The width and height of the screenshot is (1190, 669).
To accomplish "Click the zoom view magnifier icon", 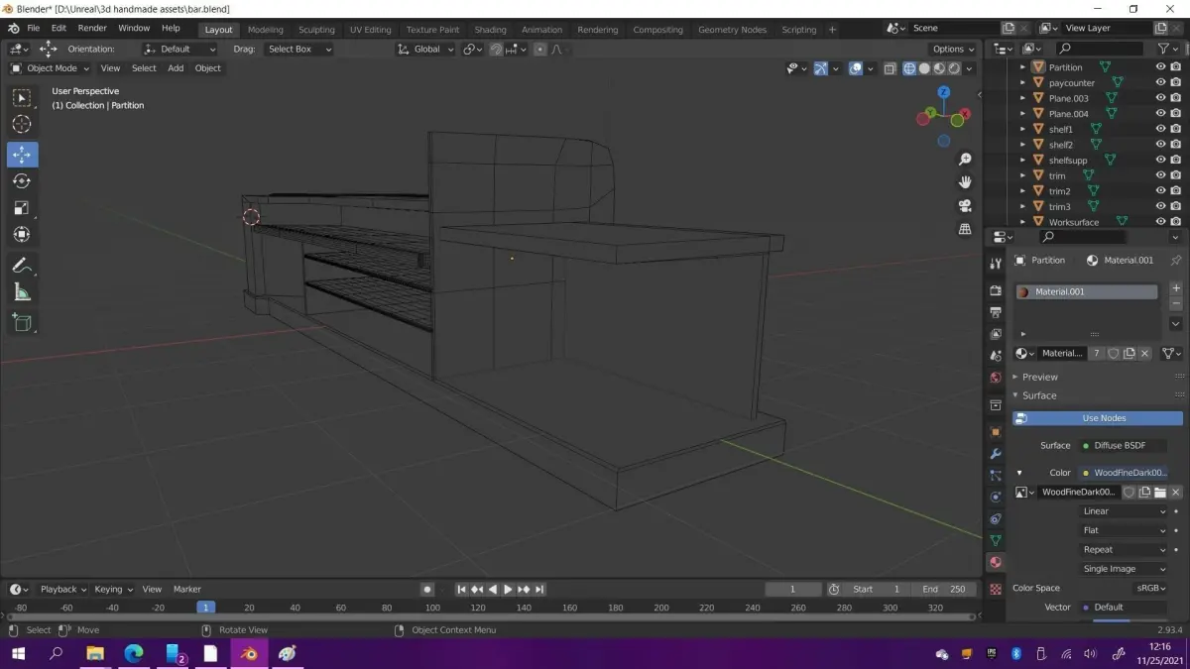I will [x=965, y=160].
